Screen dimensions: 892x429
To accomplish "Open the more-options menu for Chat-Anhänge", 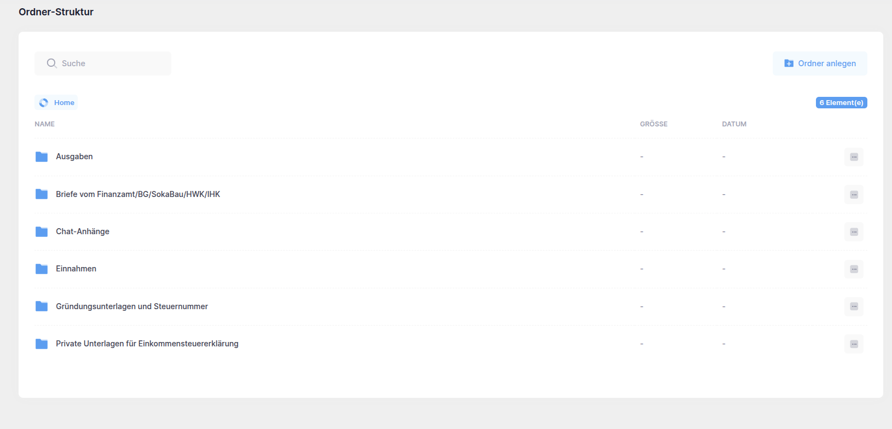I will click(854, 232).
